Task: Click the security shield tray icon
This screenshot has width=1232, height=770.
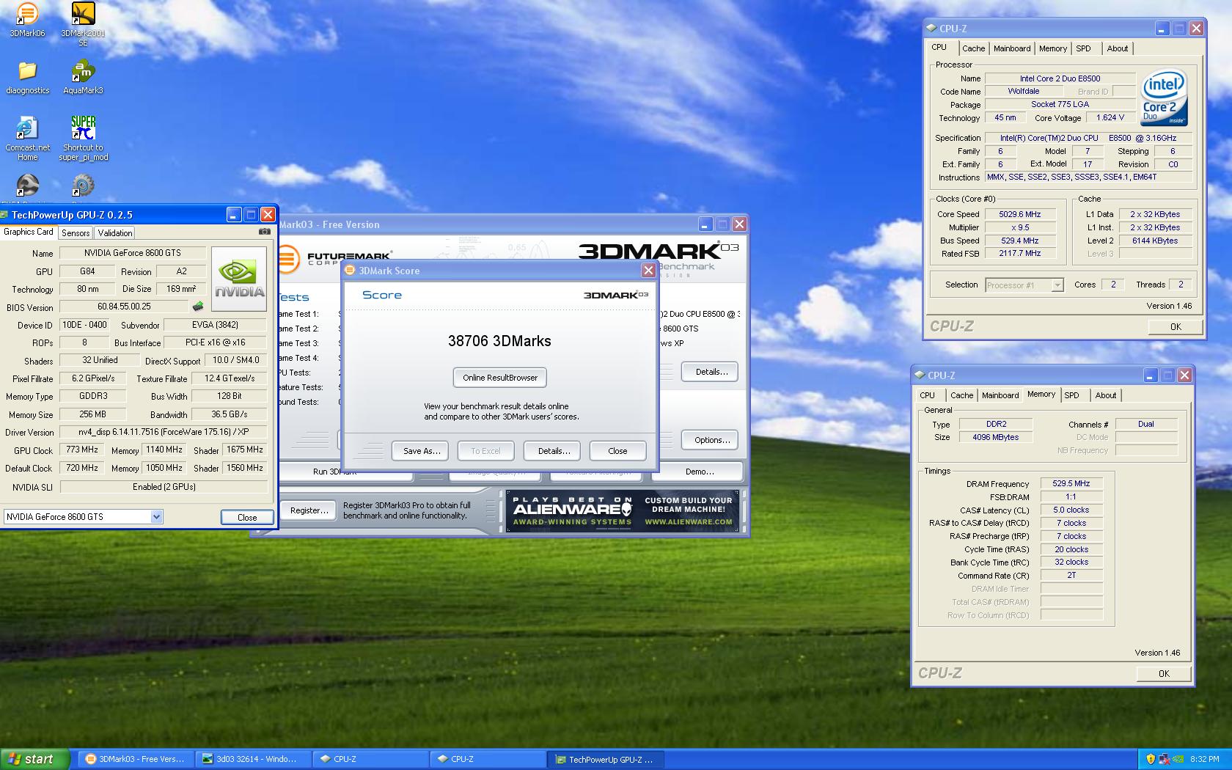Action: (x=1150, y=759)
